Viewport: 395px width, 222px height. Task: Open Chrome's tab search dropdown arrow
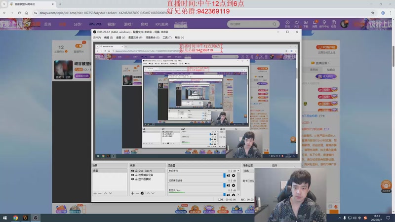(4, 4)
